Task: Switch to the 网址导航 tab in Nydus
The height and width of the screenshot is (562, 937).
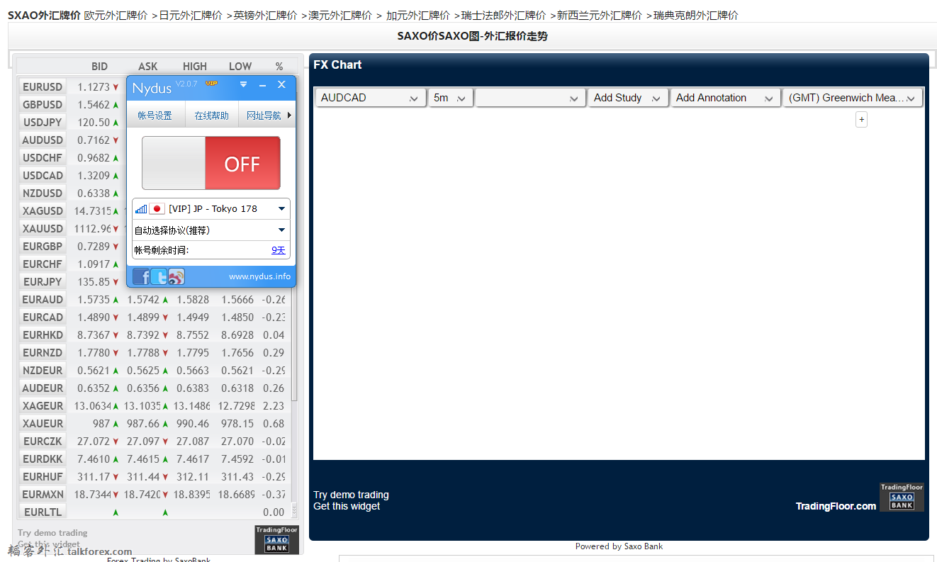Action: (264, 116)
